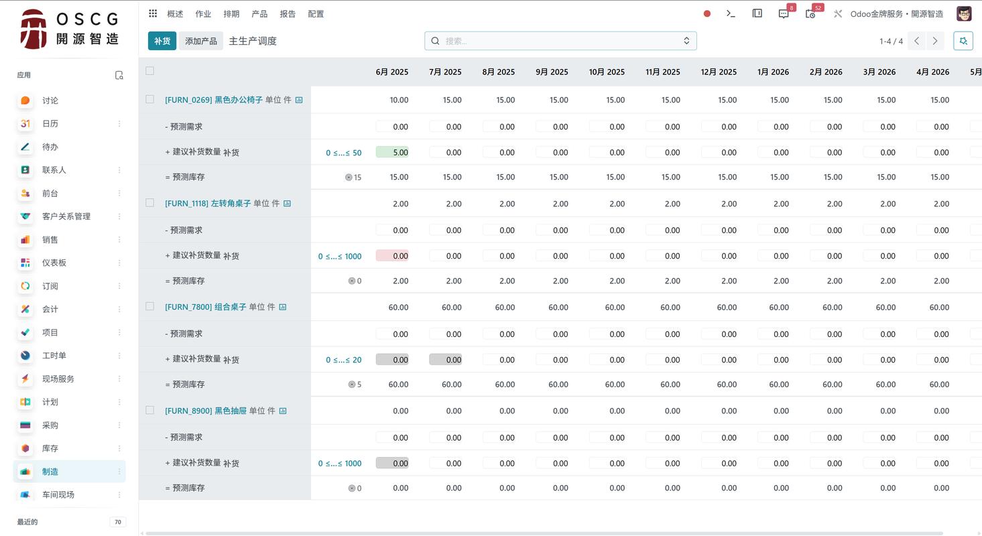Open the 概述 menu
Viewport: 982px width, 536px height.
click(x=175, y=13)
